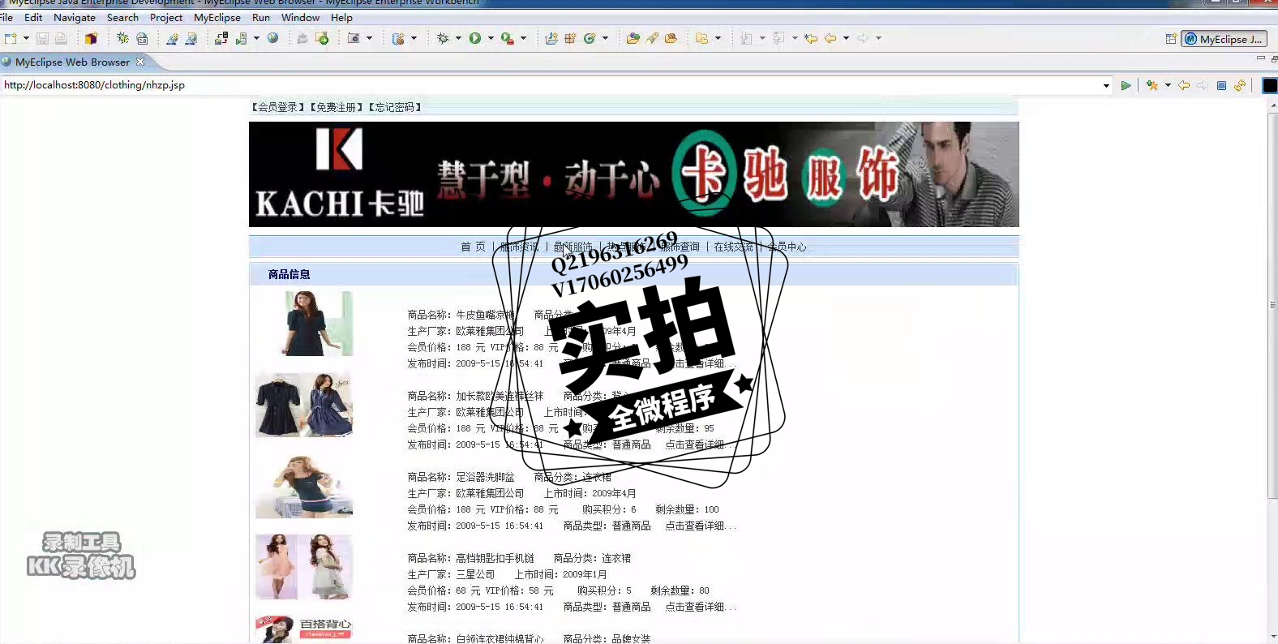
Task: Click the 忘记密码 link
Action: point(395,107)
